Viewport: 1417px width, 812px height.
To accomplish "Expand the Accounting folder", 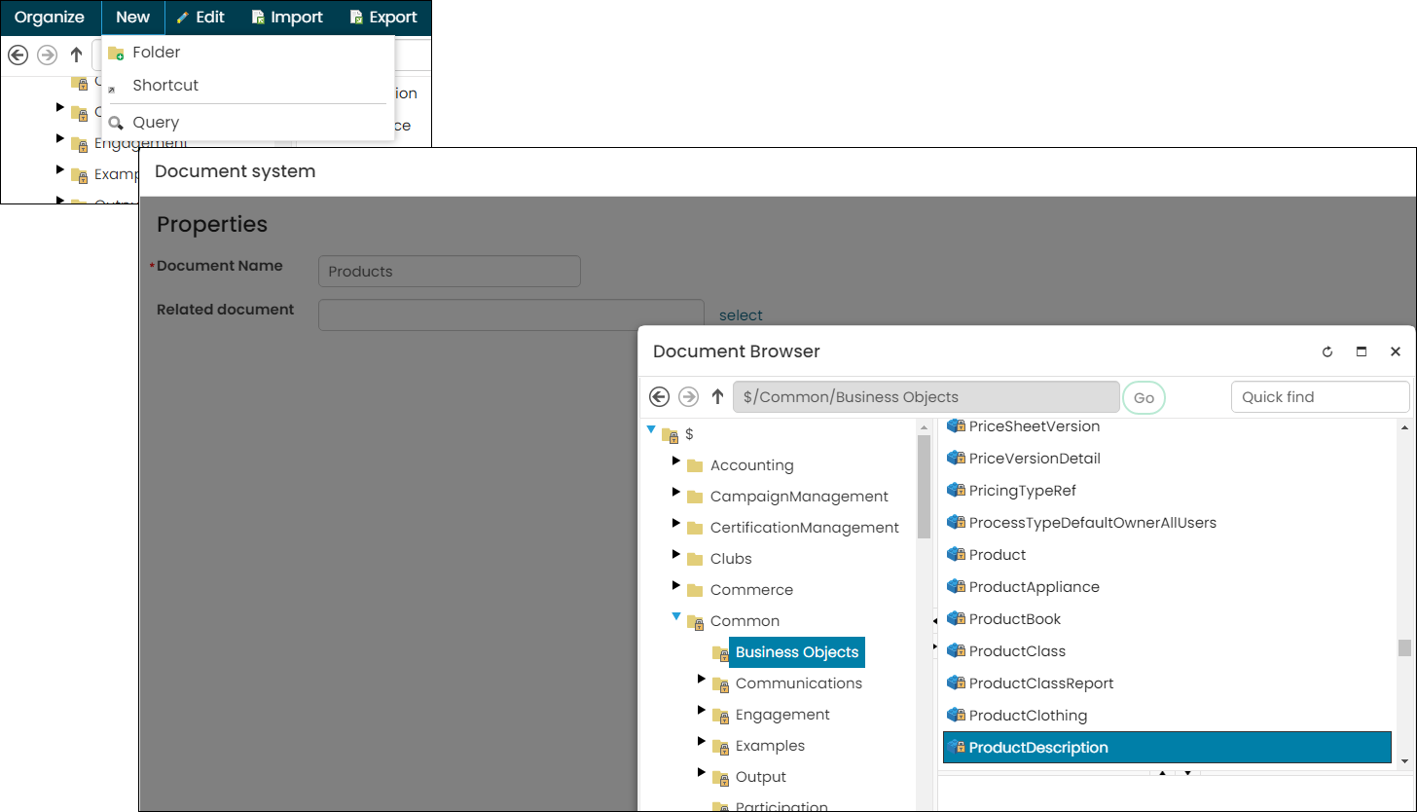I will pyautogui.click(x=676, y=461).
